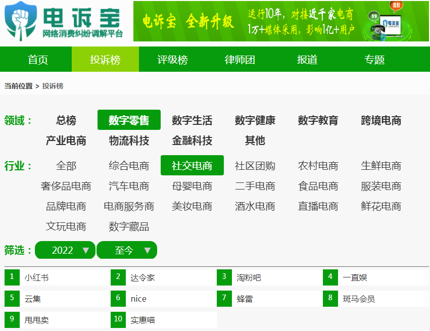
Task: Open rank 5 entry 云集
Action: pos(57,299)
